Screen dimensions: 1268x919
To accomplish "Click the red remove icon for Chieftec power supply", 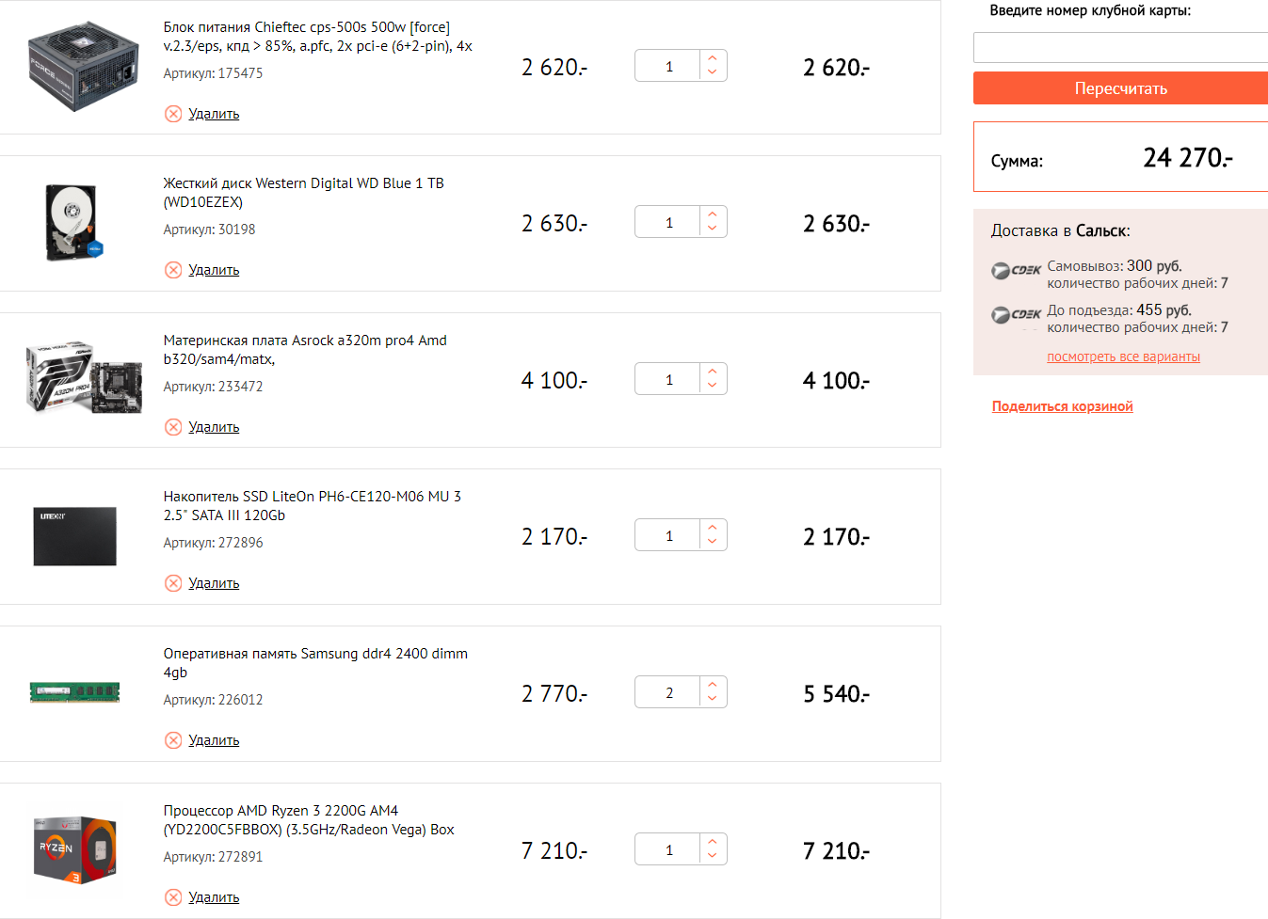I will click(173, 114).
